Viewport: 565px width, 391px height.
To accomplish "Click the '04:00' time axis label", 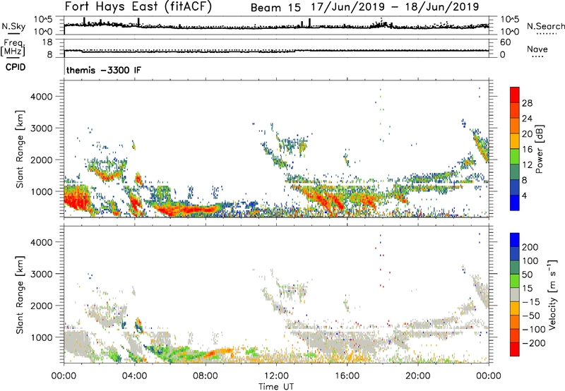I will [x=134, y=376].
